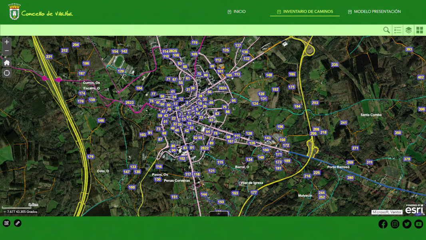Visit the Twitter profile
Viewport: 426px width, 240px height.
407,224
